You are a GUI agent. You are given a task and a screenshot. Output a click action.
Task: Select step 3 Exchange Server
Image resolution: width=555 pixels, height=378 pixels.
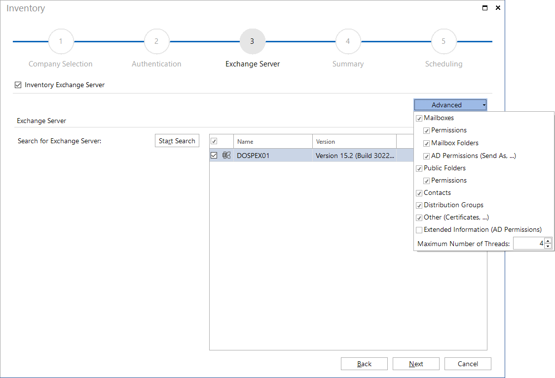[x=253, y=41]
